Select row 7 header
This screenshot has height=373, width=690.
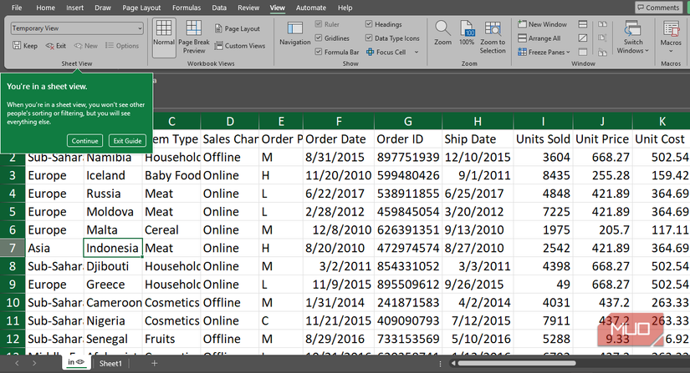tap(13, 248)
